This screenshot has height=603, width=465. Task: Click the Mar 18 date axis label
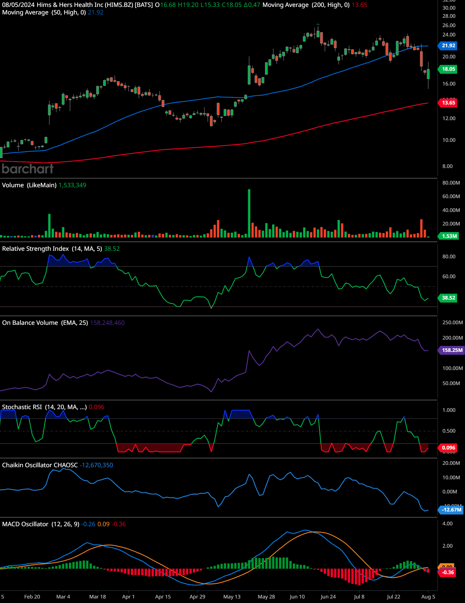point(98,597)
